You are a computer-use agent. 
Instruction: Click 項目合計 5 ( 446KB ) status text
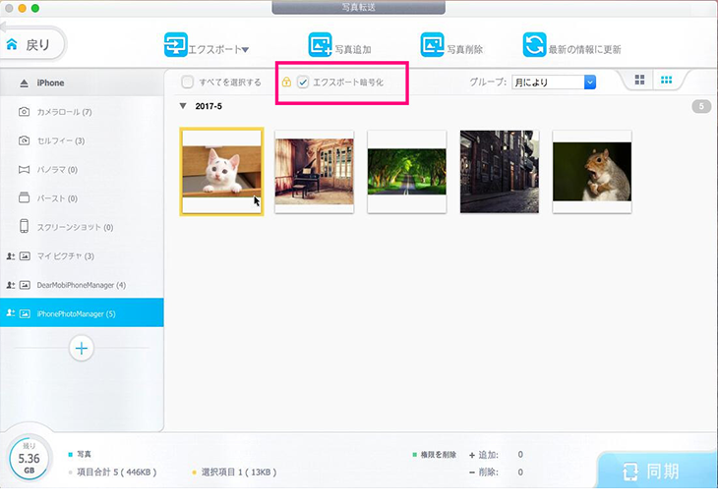tap(116, 473)
